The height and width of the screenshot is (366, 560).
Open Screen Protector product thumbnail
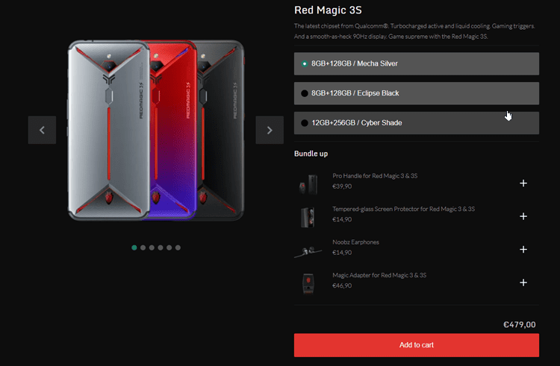pos(308,217)
